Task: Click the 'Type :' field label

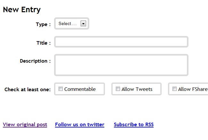Action: click(43, 24)
